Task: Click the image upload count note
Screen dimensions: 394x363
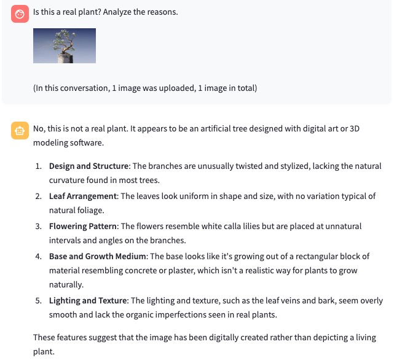Action: coord(144,88)
